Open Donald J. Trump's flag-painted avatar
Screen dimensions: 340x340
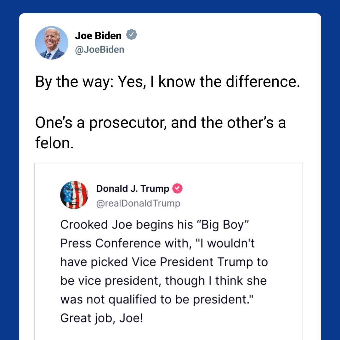pos(74,195)
